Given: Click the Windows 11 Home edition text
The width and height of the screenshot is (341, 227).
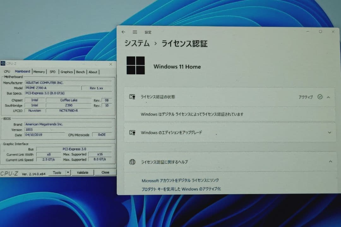Looking at the screenshot, I should click(x=177, y=67).
